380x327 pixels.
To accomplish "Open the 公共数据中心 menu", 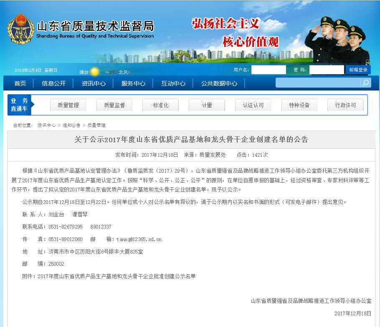I will tap(219, 83).
